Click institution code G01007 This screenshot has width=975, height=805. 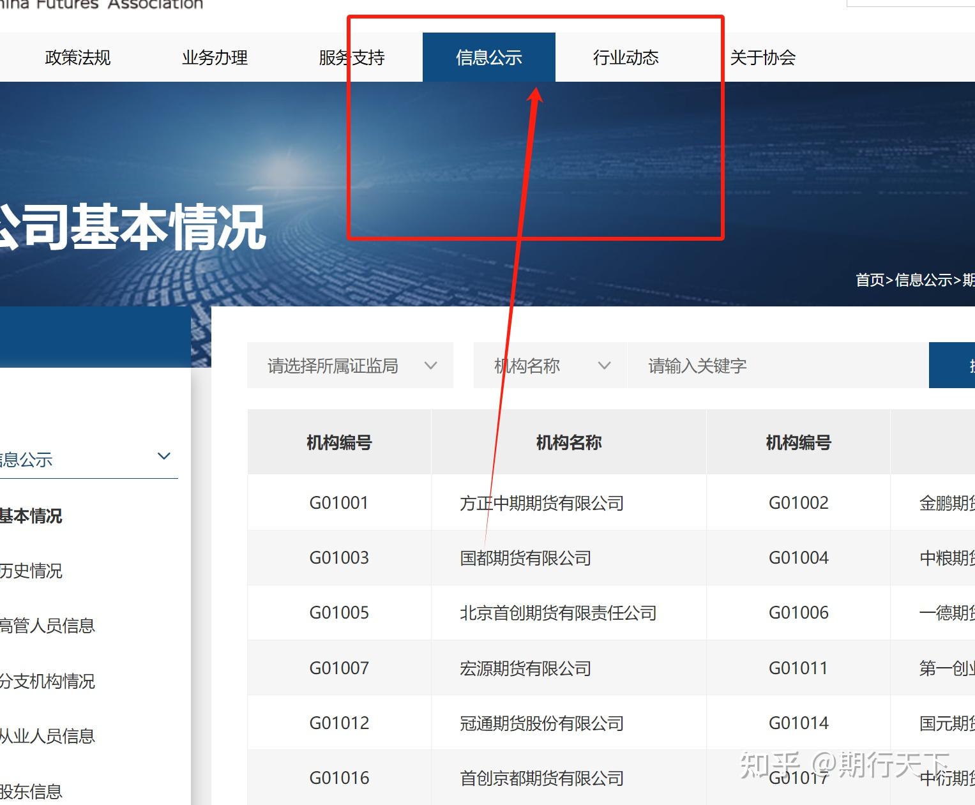[339, 668]
